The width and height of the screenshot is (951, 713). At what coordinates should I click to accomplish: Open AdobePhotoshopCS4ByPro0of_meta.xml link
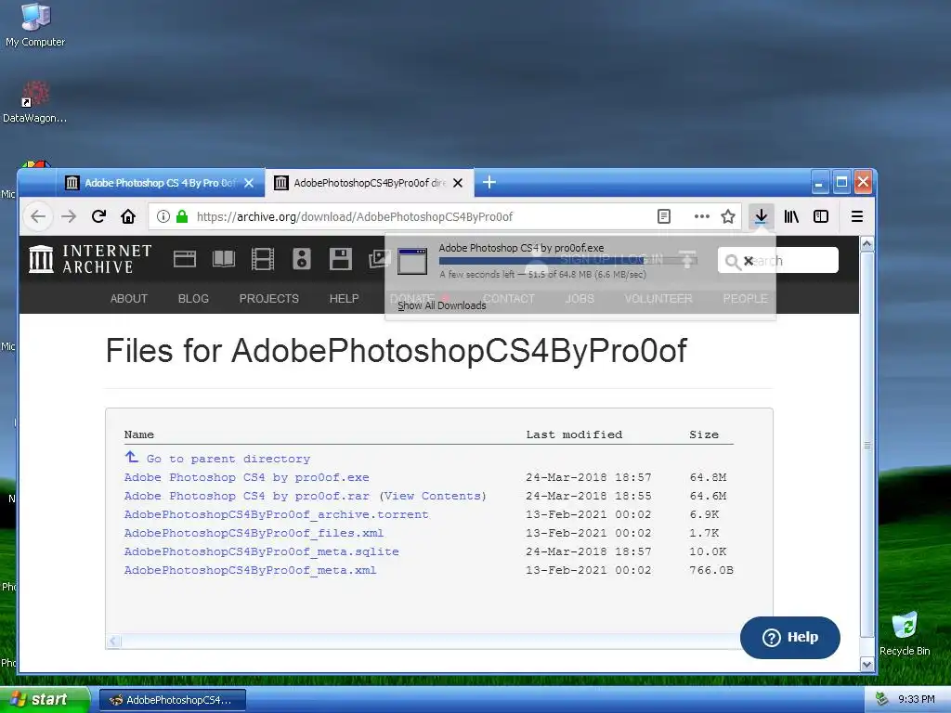[250, 570]
